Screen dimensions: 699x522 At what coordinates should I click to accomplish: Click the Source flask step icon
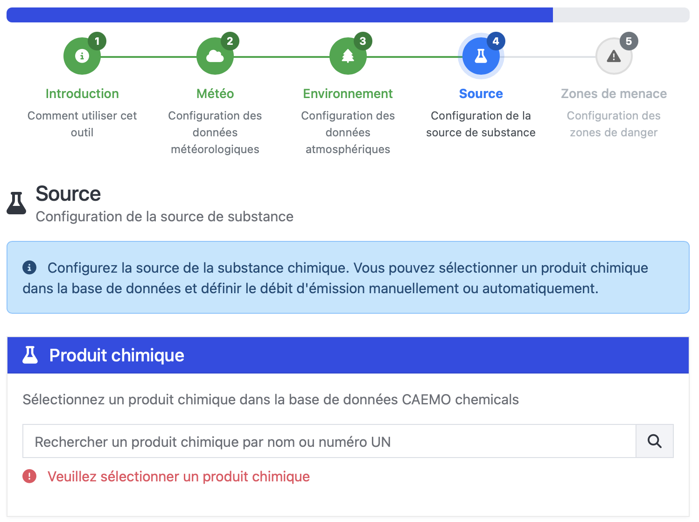[481, 56]
